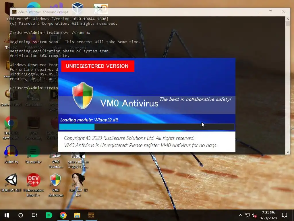Launch green Dissenter icon on taskbar

[x=49, y=215]
